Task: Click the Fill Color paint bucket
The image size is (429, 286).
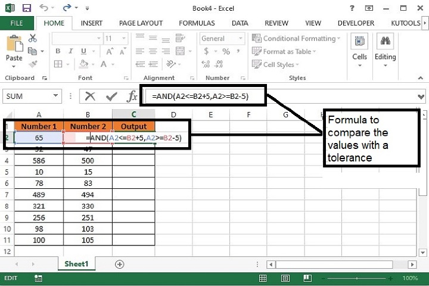Action: [x=83, y=64]
